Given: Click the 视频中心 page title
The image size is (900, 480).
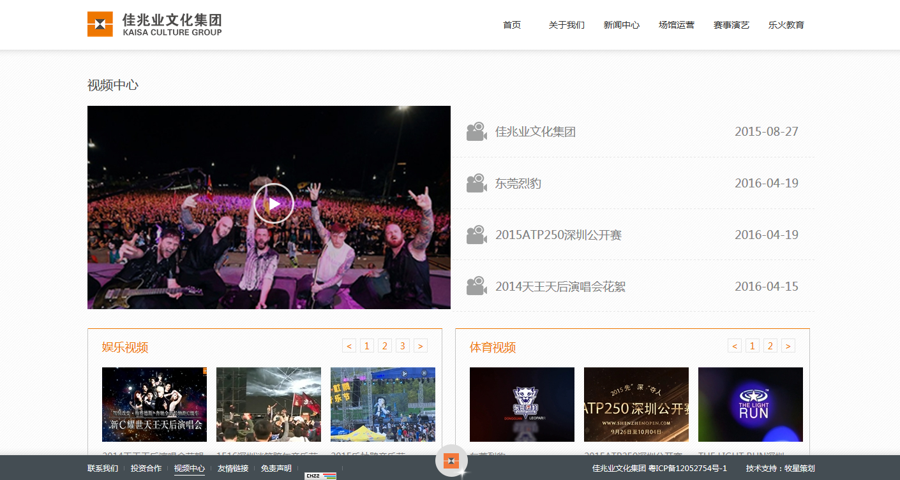Looking at the screenshot, I should coord(113,85).
